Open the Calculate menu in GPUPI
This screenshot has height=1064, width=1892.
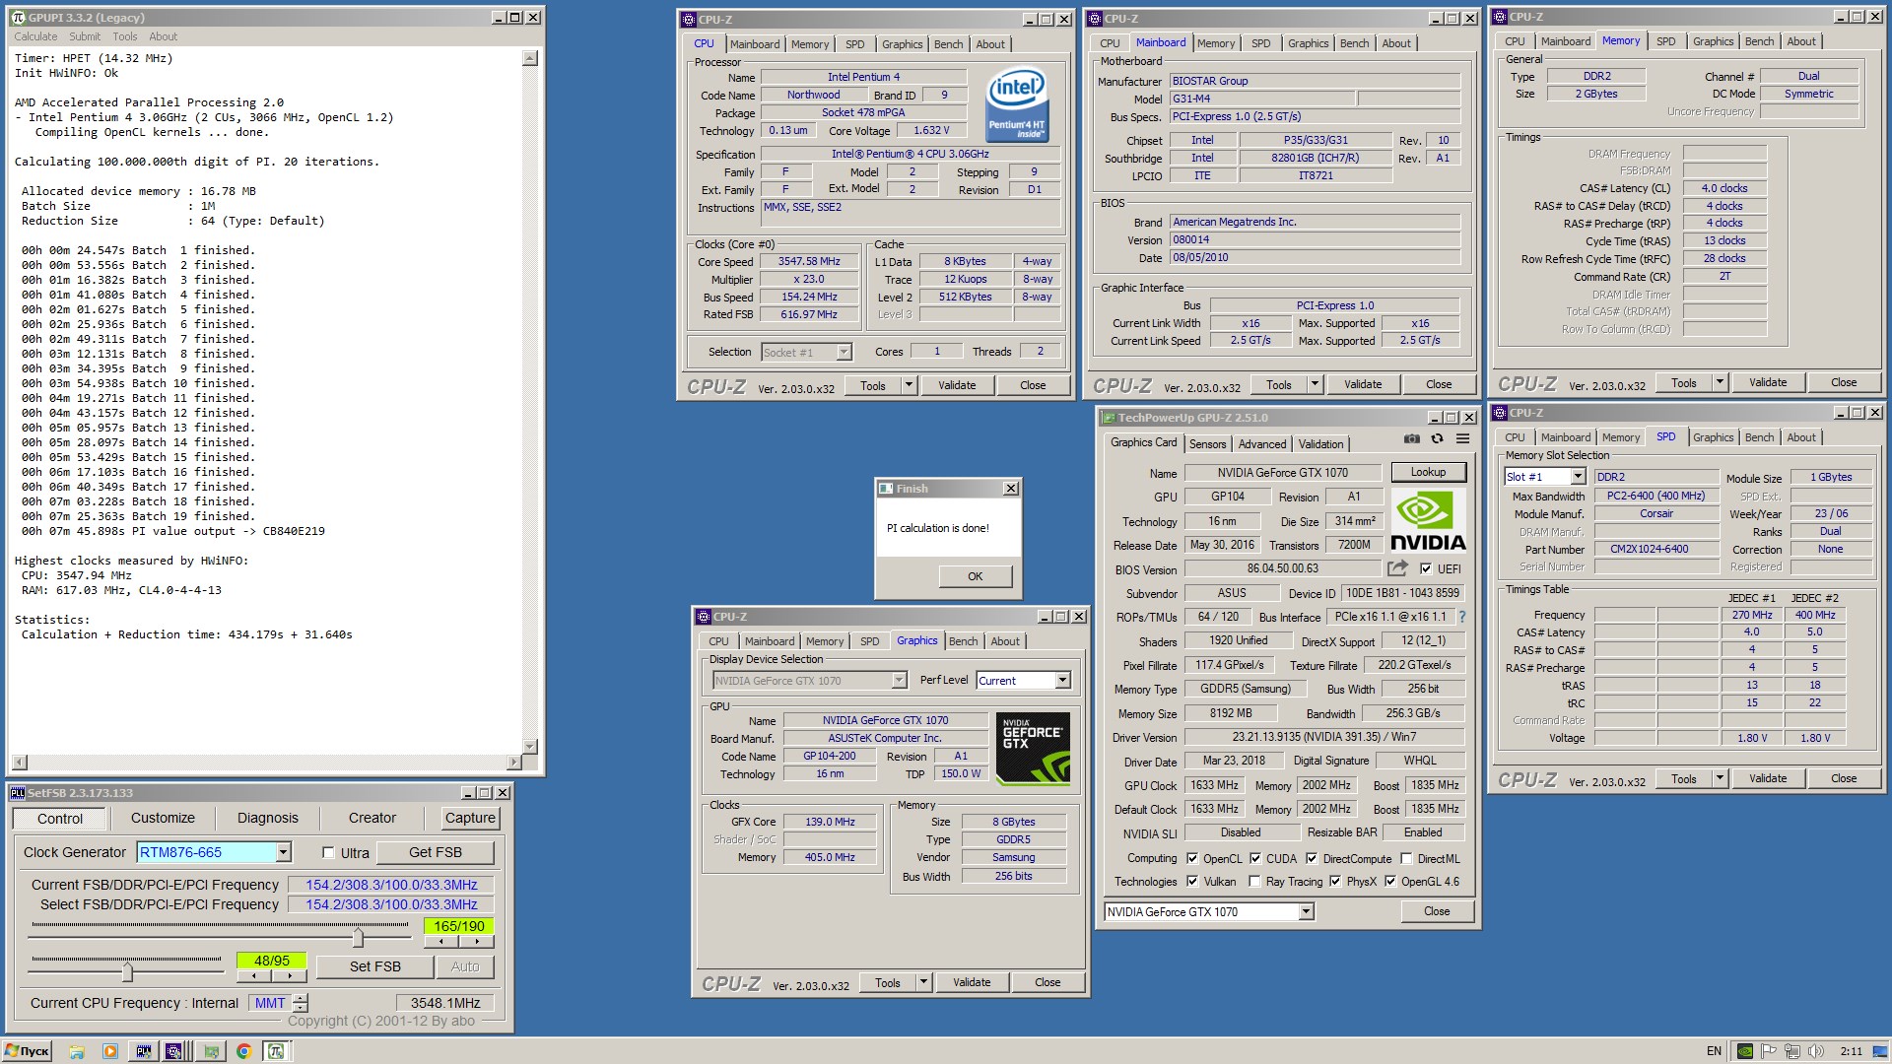(x=35, y=36)
